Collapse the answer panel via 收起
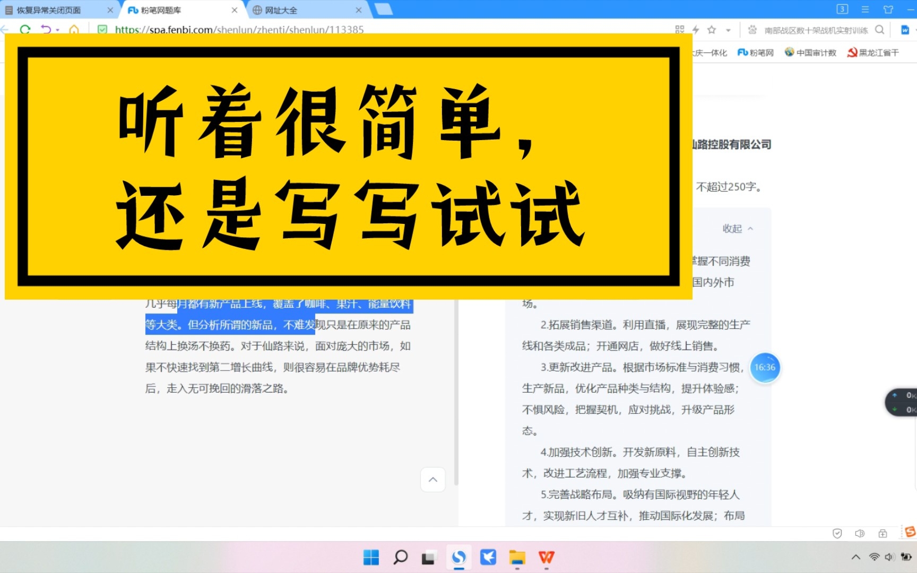 coord(738,229)
